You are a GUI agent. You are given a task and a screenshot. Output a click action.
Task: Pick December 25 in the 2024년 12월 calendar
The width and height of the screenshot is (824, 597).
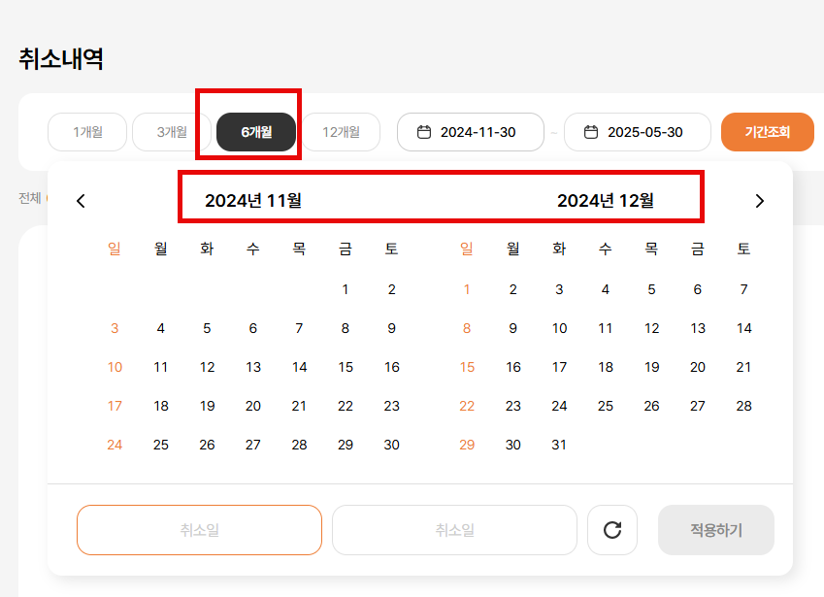606,406
